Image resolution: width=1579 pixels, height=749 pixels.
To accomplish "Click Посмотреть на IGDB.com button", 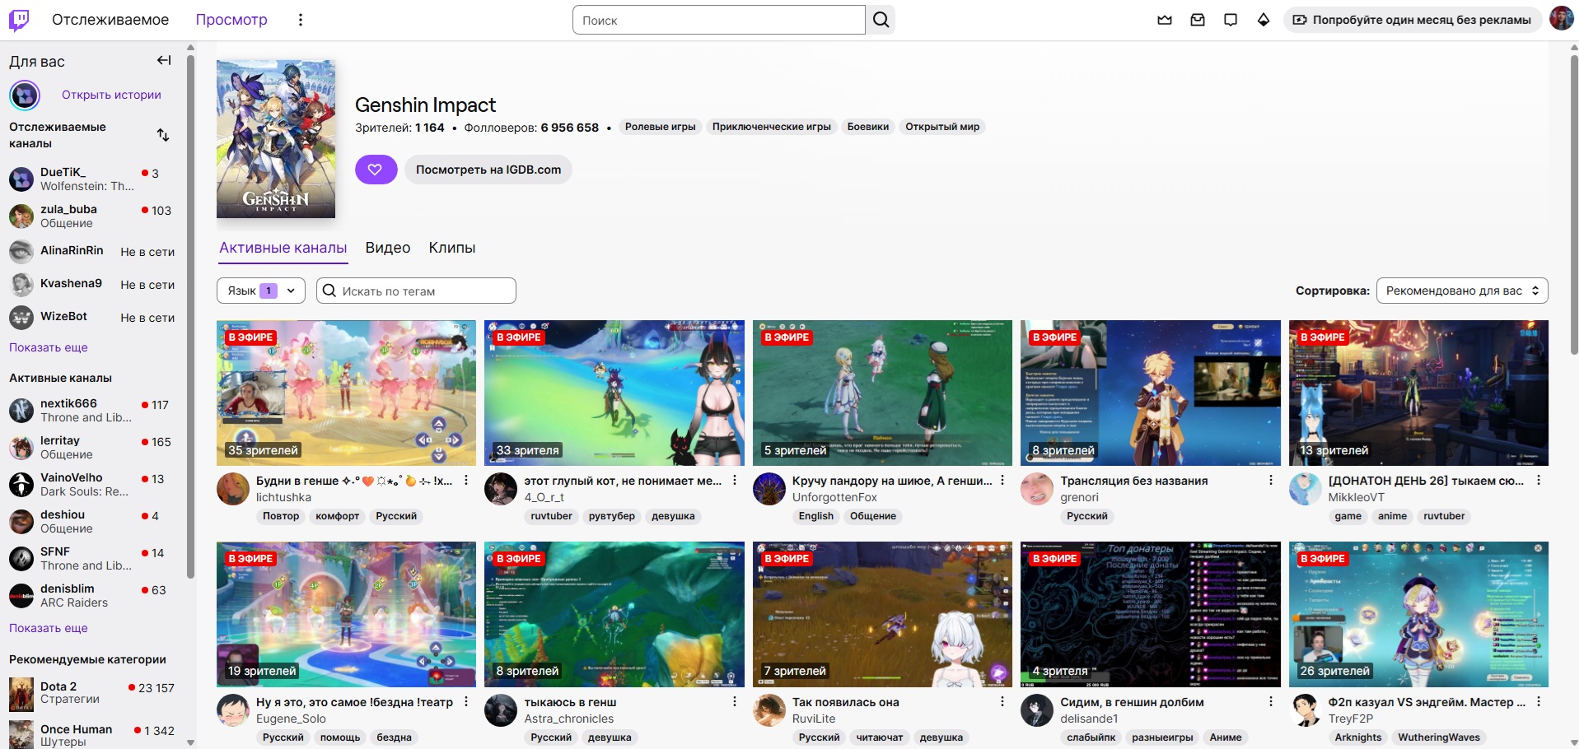I will click(x=488, y=170).
